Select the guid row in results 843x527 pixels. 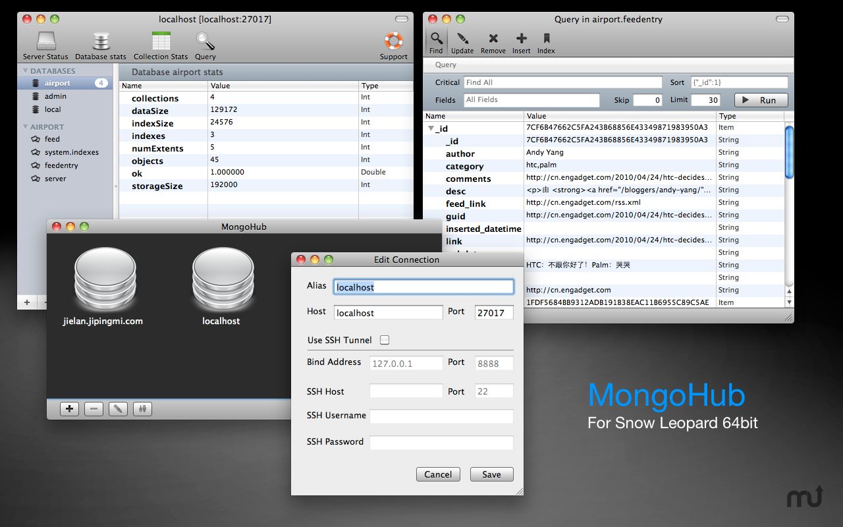604,215
